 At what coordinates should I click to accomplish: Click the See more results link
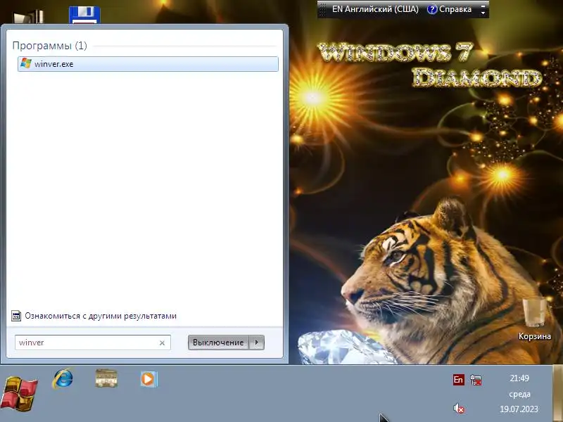(x=101, y=316)
